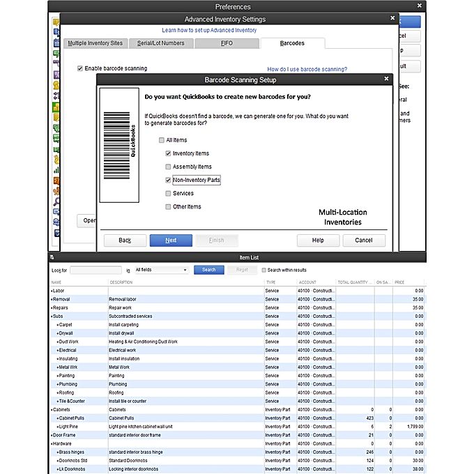This screenshot has width=474, height=474.
Task: Click the Item List window menu icon
Action: click(x=53, y=258)
